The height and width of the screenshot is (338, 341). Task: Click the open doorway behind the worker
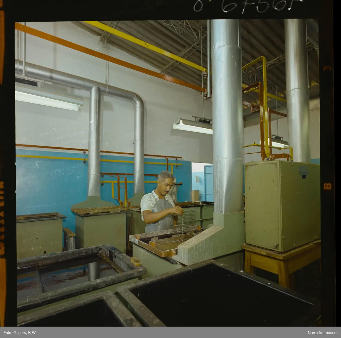click(x=202, y=179)
